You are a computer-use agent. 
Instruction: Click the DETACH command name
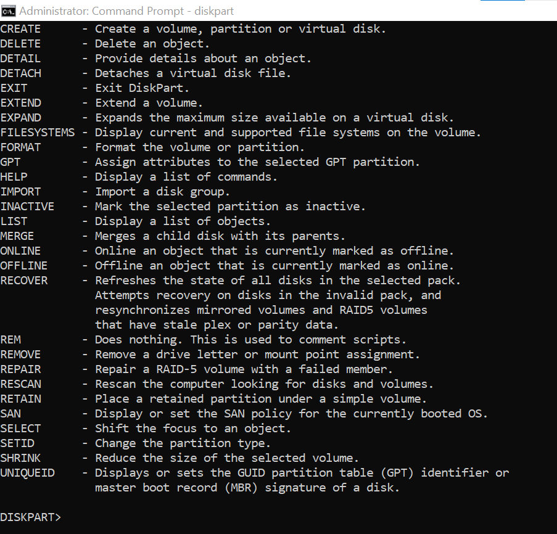pyautogui.click(x=20, y=73)
